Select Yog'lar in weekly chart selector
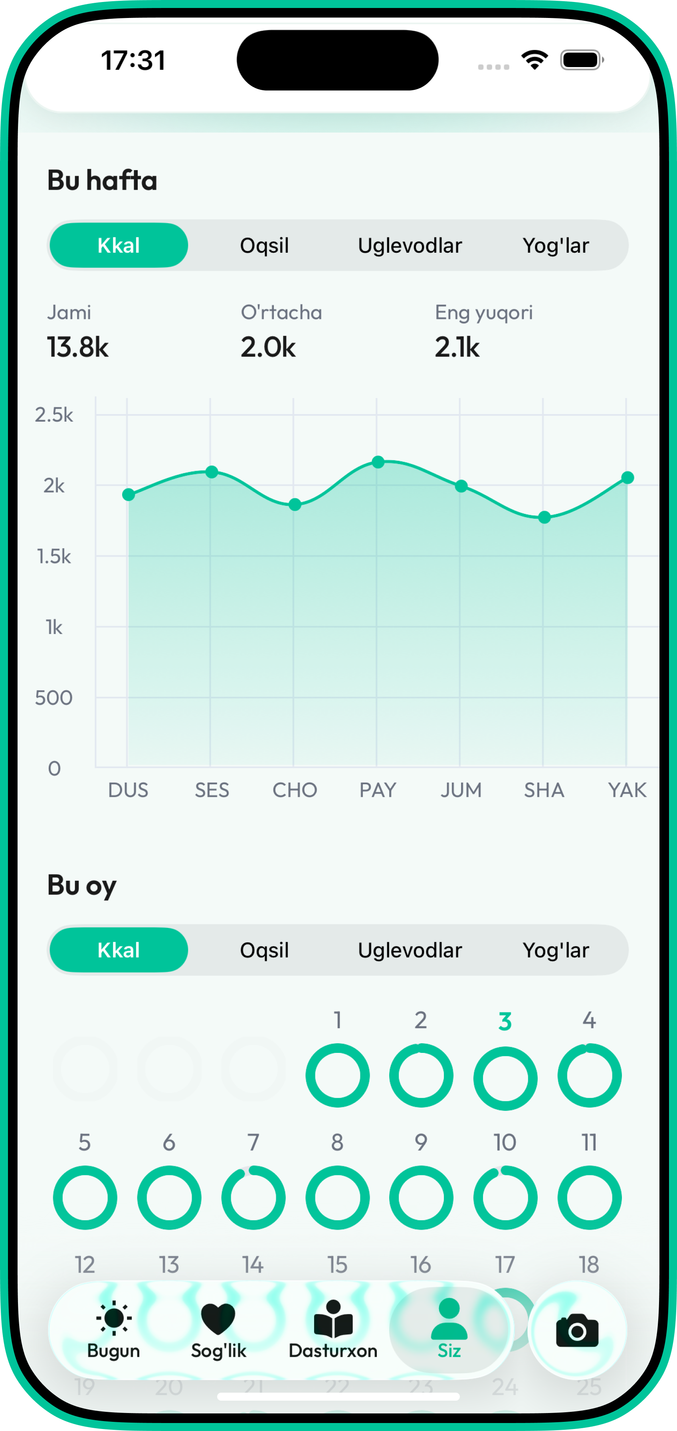 [555, 246]
